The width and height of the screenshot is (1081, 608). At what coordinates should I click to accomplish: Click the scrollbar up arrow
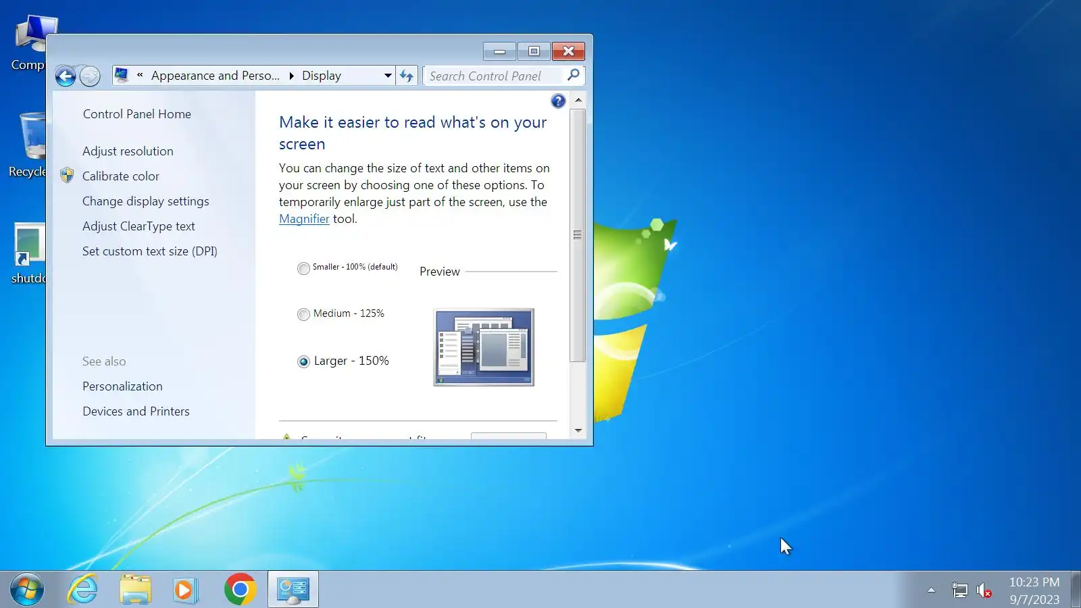pyautogui.click(x=578, y=100)
